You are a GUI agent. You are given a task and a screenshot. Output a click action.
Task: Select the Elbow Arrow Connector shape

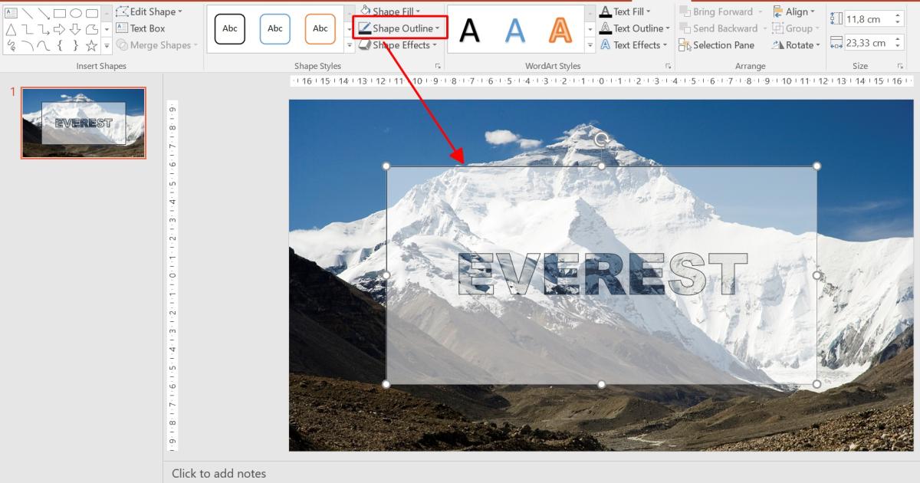click(44, 30)
